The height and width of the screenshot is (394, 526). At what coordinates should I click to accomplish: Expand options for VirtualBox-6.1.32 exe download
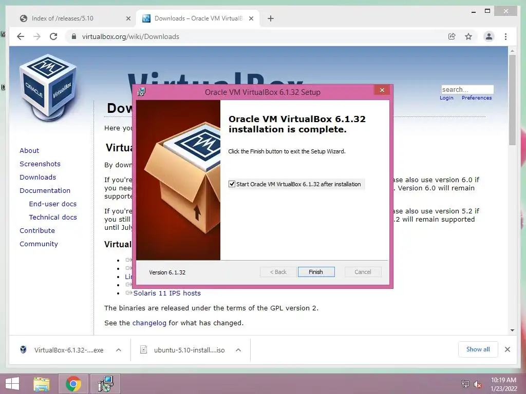(119, 350)
